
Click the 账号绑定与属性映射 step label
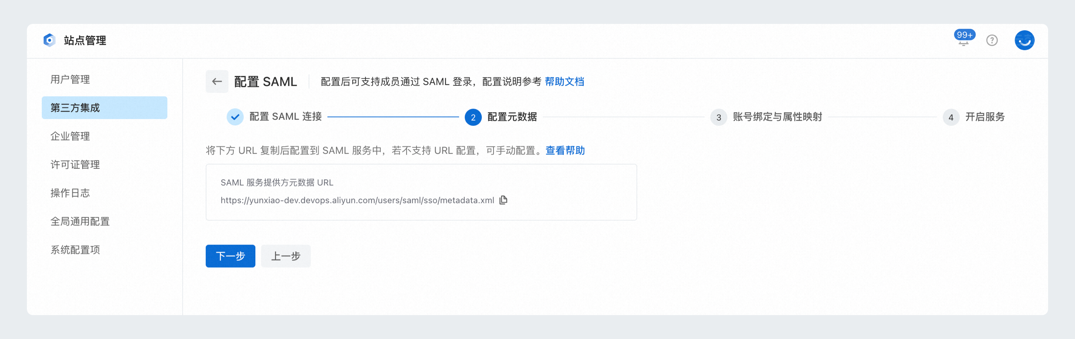(x=778, y=117)
